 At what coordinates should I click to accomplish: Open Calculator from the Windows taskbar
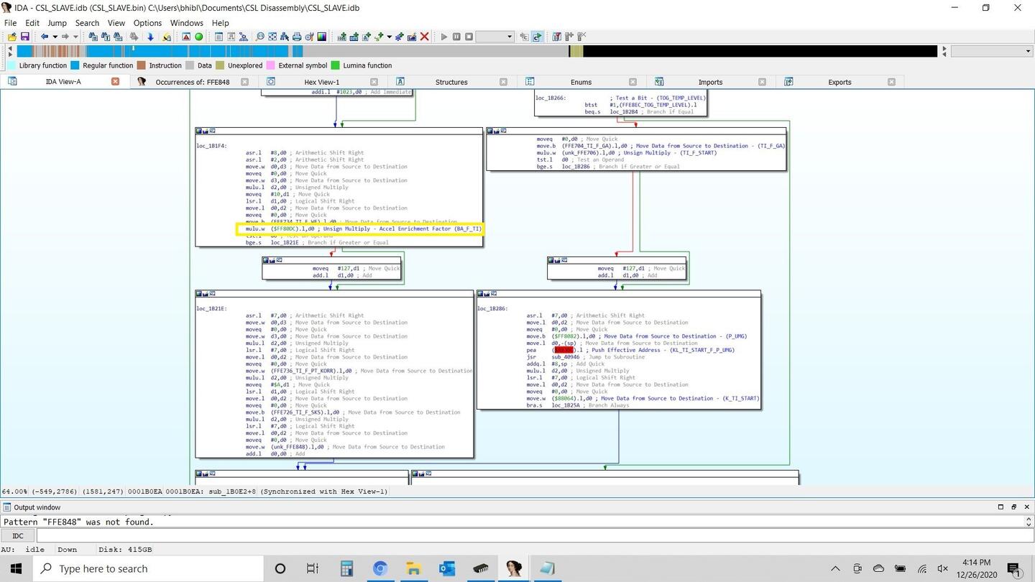pos(346,568)
